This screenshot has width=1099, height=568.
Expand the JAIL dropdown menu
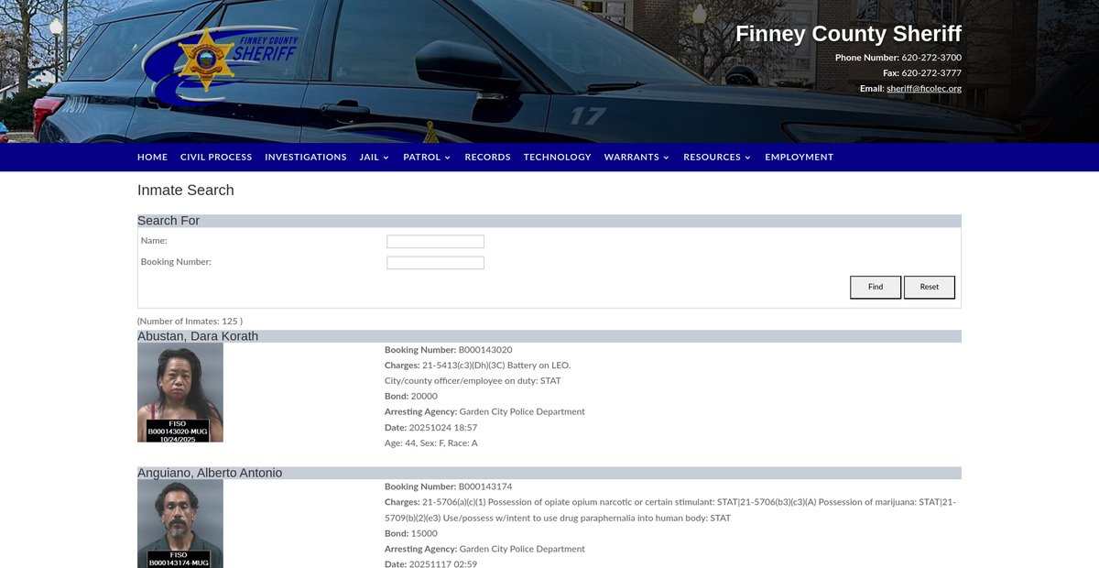click(375, 157)
